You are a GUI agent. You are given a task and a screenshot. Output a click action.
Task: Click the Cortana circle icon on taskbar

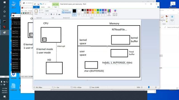(x=4, y=12)
